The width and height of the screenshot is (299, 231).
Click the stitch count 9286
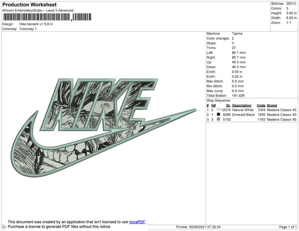point(227,115)
